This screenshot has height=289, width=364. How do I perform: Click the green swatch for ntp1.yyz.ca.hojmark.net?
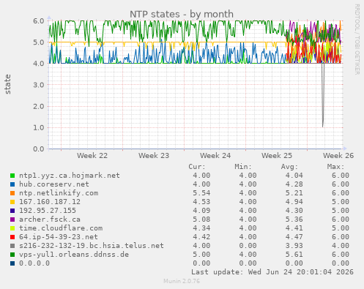(x=12, y=176)
